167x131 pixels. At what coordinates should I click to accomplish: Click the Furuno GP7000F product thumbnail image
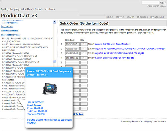50,88
